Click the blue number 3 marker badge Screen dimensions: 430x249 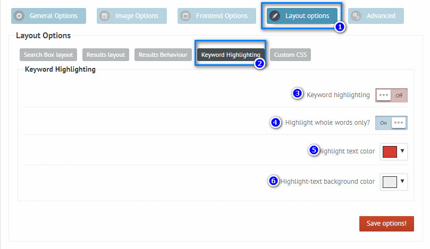coord(298,94)
